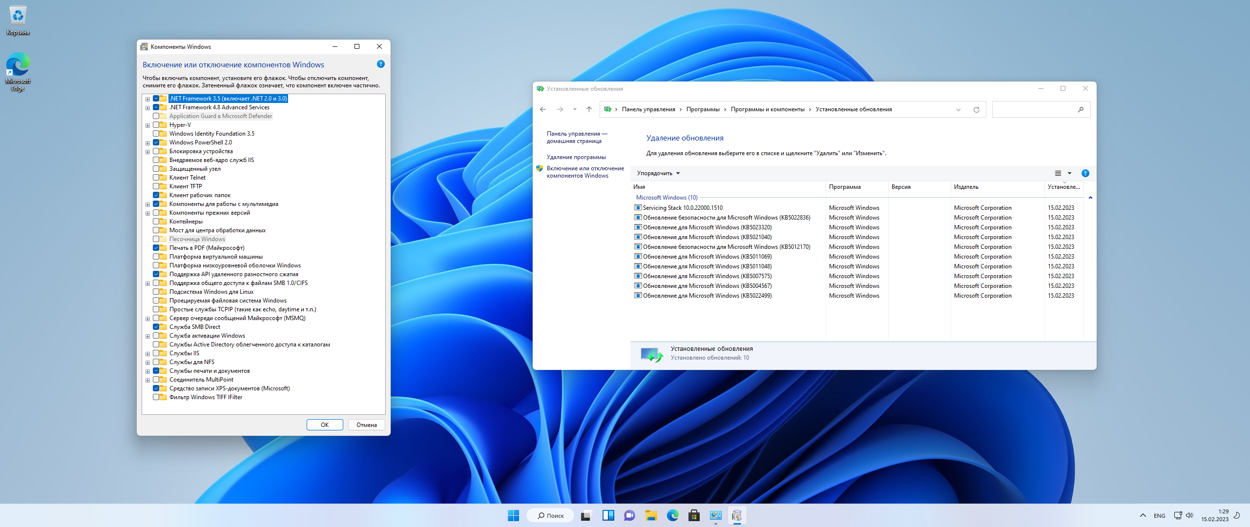The image size is (1250, 527).
Task: Change view with the view icon
Action: point(1058,173)
